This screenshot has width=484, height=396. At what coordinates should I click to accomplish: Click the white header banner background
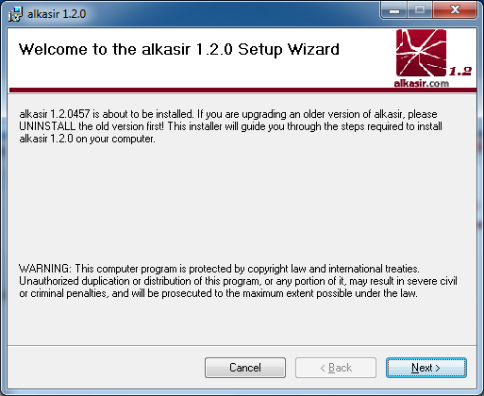coord(205,74)
